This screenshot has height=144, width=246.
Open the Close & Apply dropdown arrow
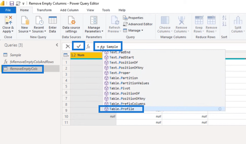tap(12, 31)
